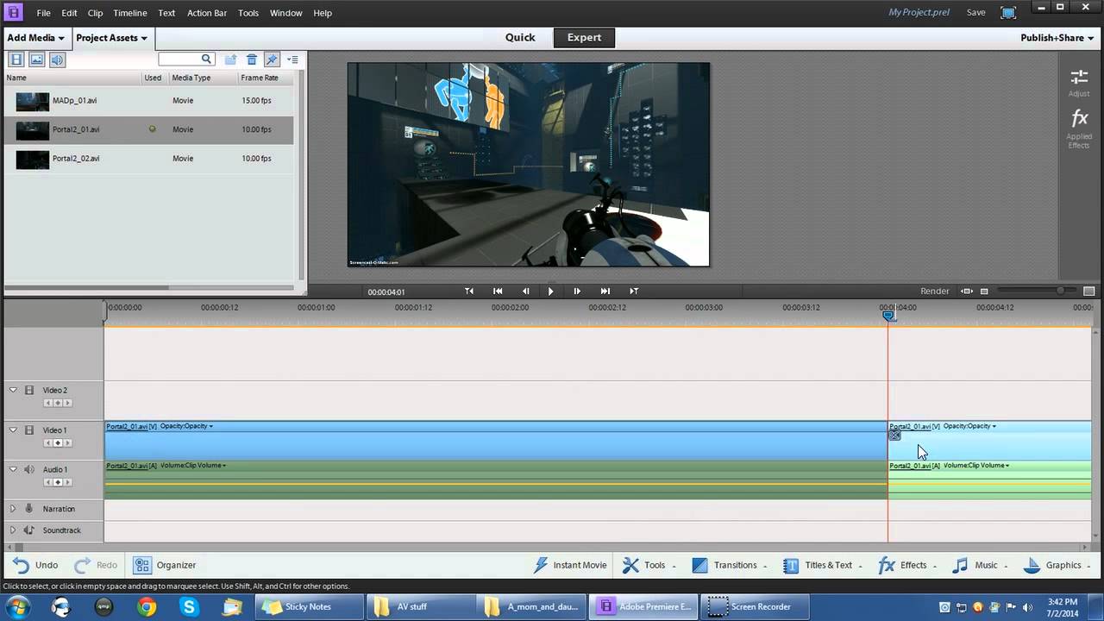Collapse the Video 1 track
The image size is (1104, 621).
coord(13,430)
